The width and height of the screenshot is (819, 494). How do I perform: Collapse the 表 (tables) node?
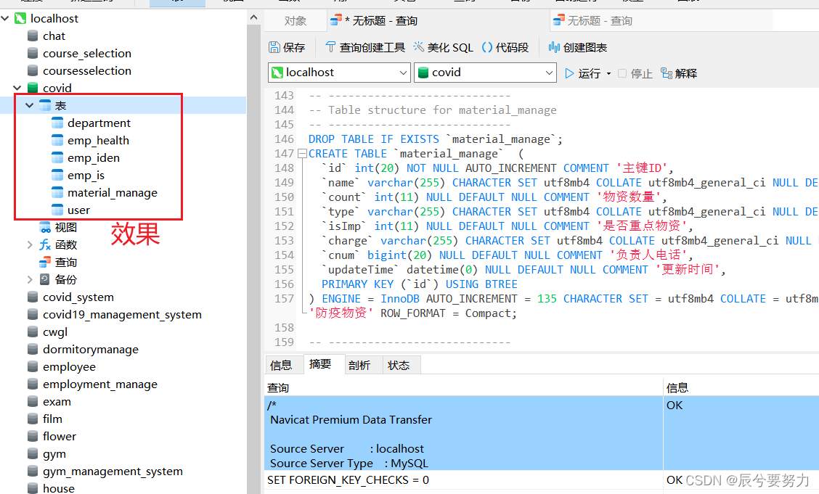29,105
